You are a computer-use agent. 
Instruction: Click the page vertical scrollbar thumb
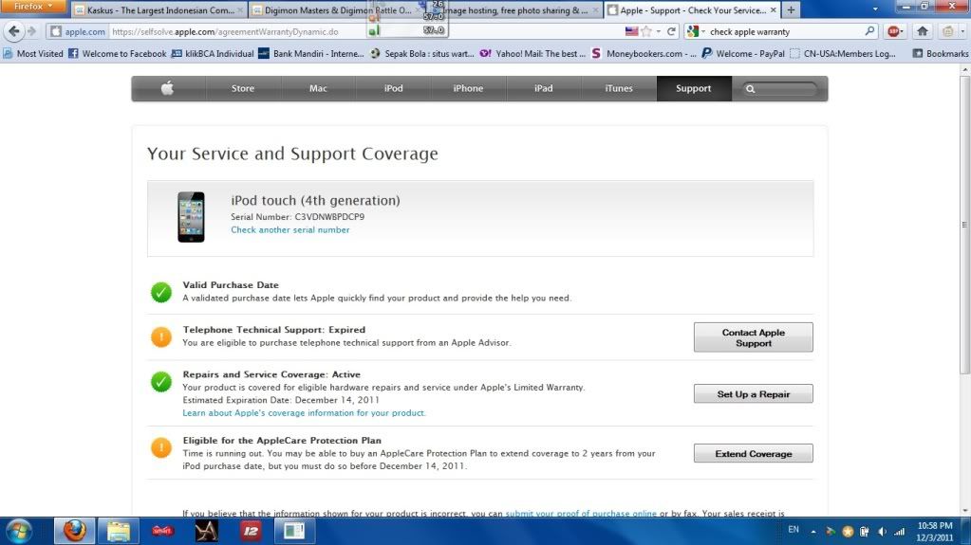[x=964, y=225]
